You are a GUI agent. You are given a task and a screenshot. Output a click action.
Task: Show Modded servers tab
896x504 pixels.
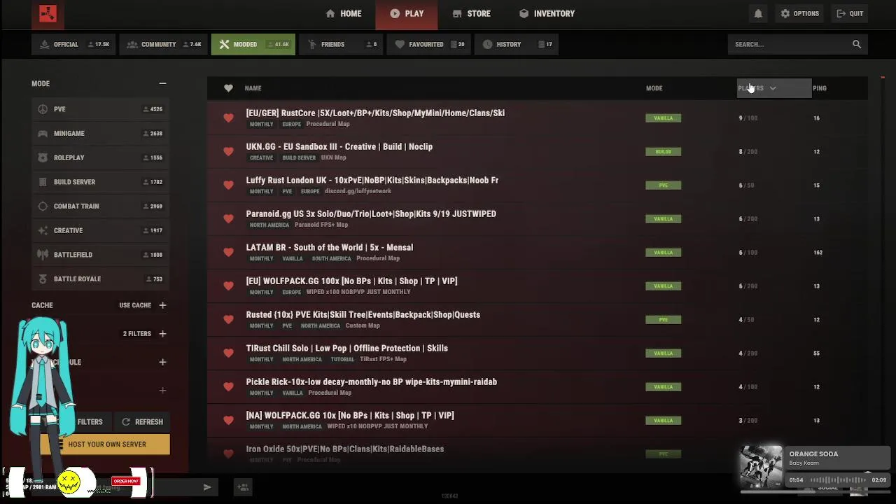tap(253, 44)
